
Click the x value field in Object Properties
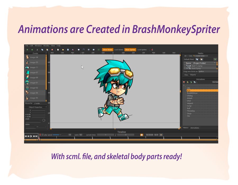pos(39,110)
